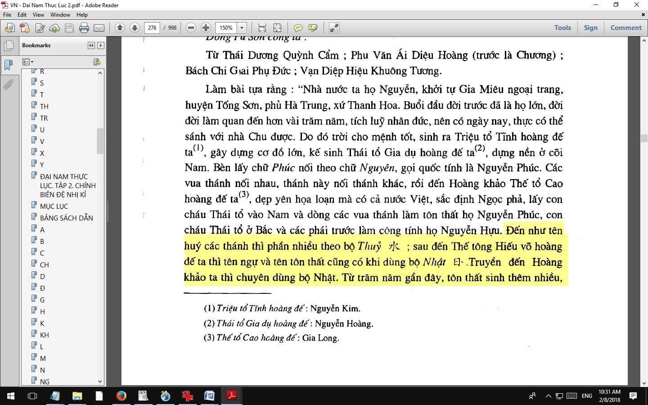This screenshot has height=405, width=648.
Task: Select the Highlight text tool
Action: point(313,28)
